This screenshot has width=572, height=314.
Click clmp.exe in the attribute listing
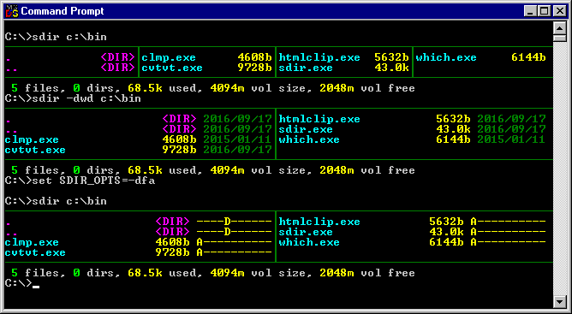(x=32, y=242)
